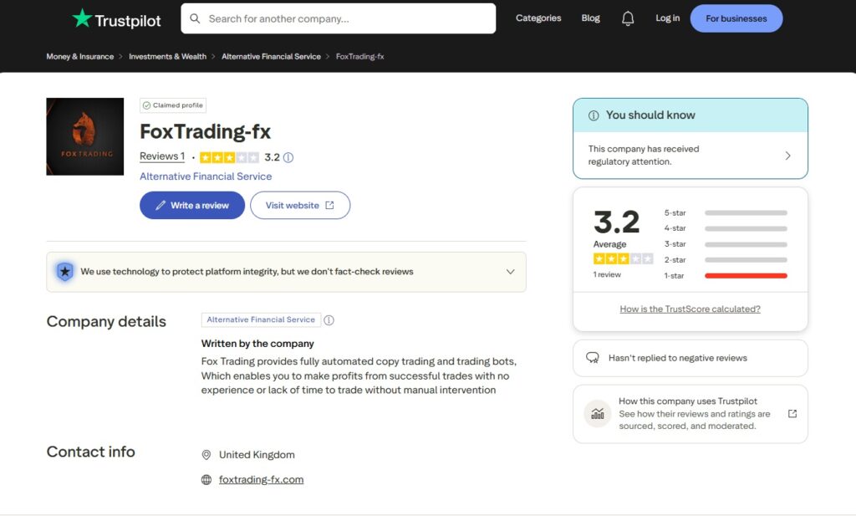The width and height of the screenshot is (856, 516).
Task: Click the bar chart icon in Trustpilot usage card
Action: pos(597,413)
